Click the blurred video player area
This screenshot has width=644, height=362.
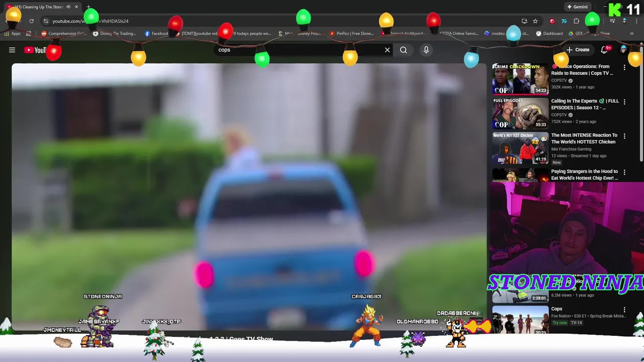[249, 196]
